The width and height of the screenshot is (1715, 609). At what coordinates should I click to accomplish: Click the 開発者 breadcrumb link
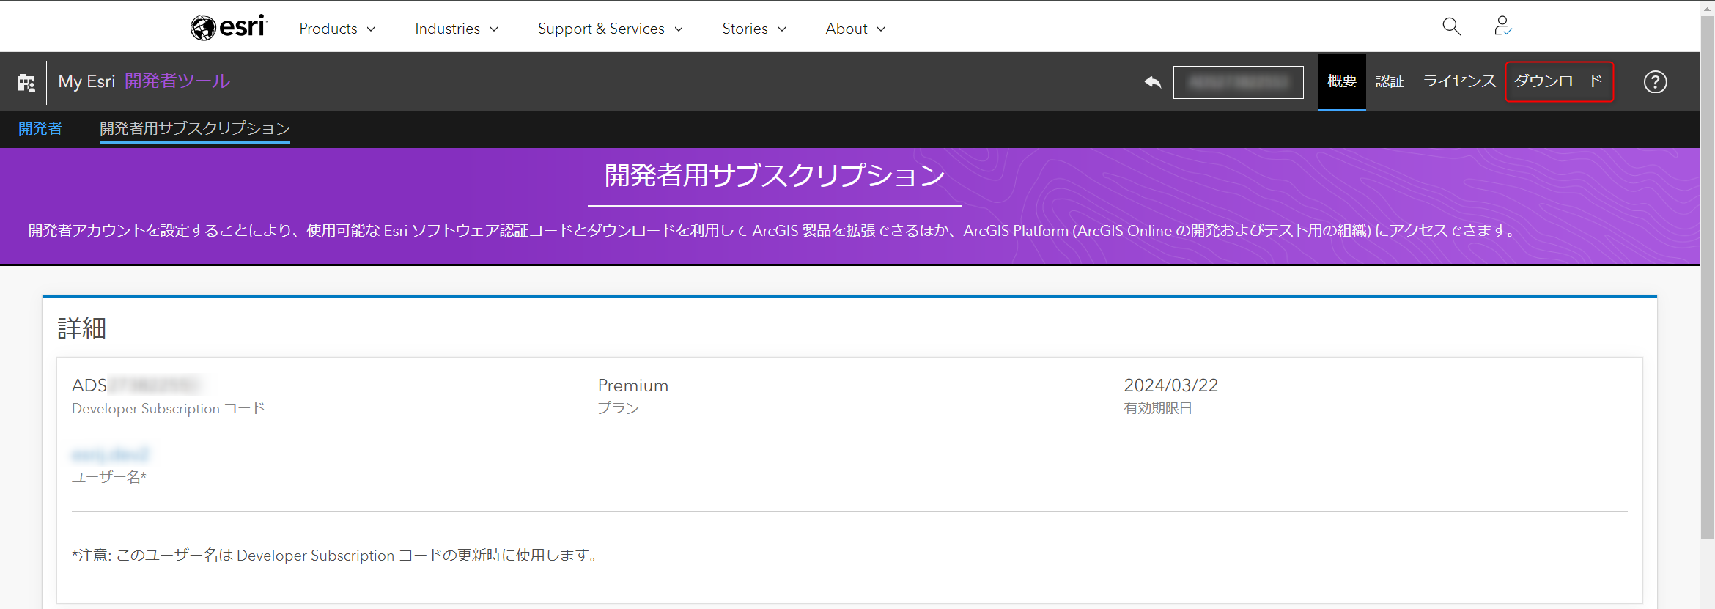point(40,129)
